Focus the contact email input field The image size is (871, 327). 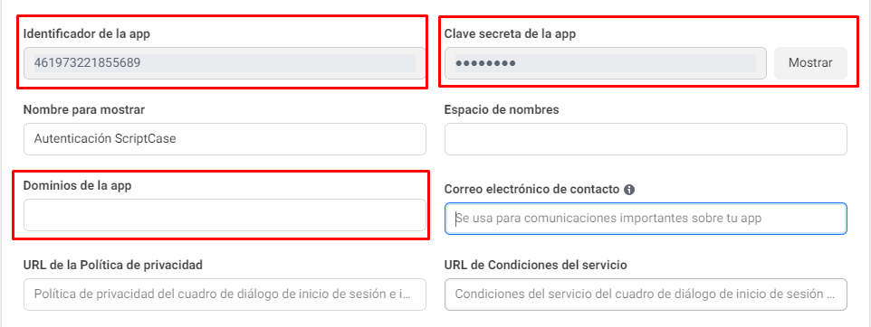point(646,219)
